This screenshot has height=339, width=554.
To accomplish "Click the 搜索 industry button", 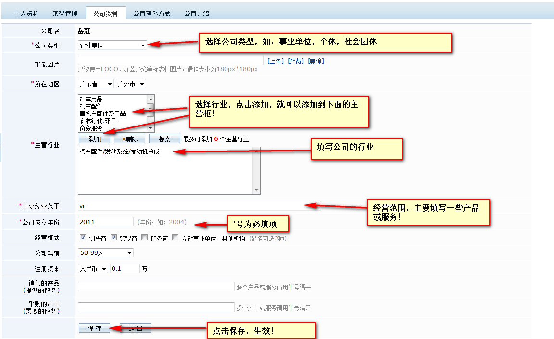I will (164, 139).
